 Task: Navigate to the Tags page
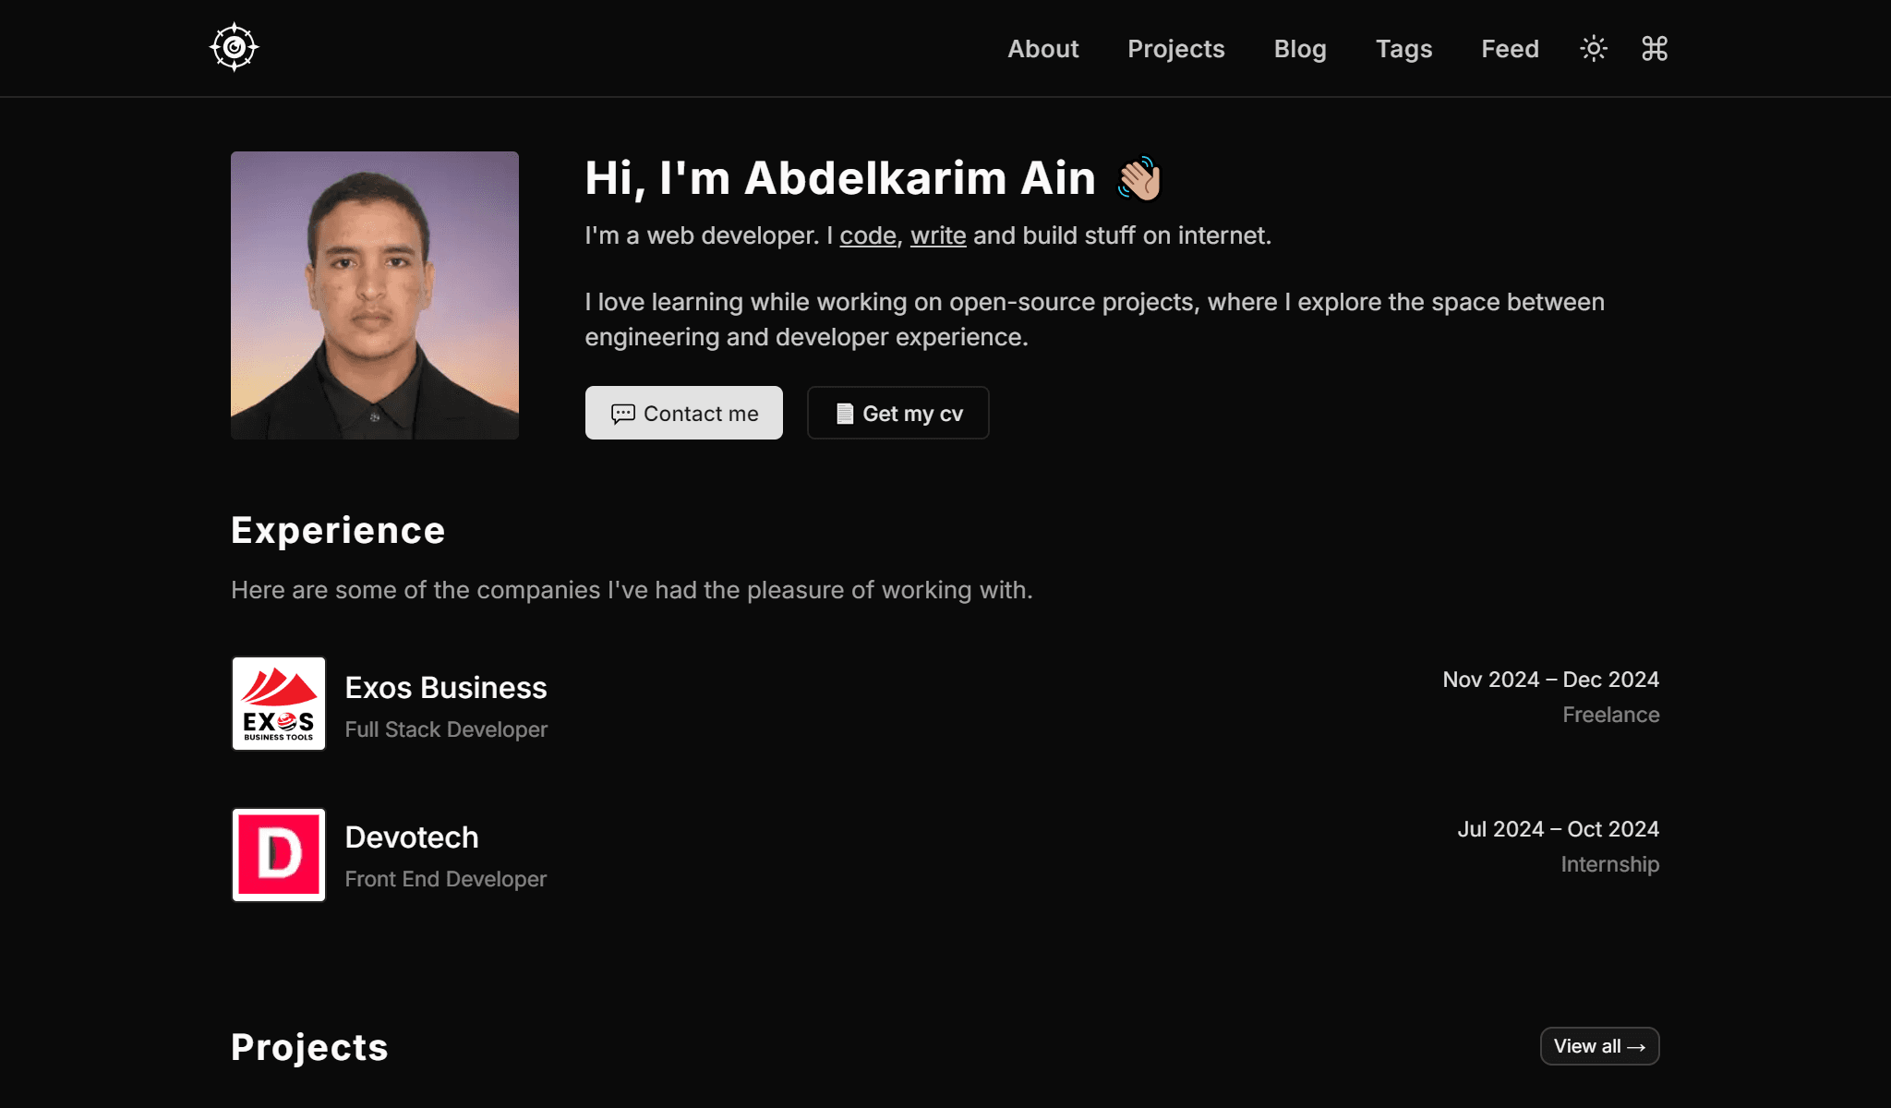tap(1403, 49)
